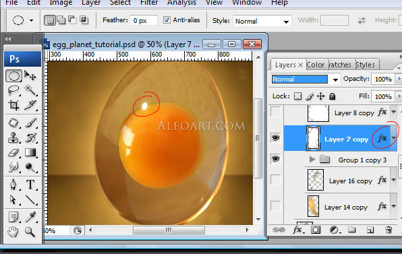This screenshot has height=254, width=402.
Task: Create a new layer group
Action: 352,230
